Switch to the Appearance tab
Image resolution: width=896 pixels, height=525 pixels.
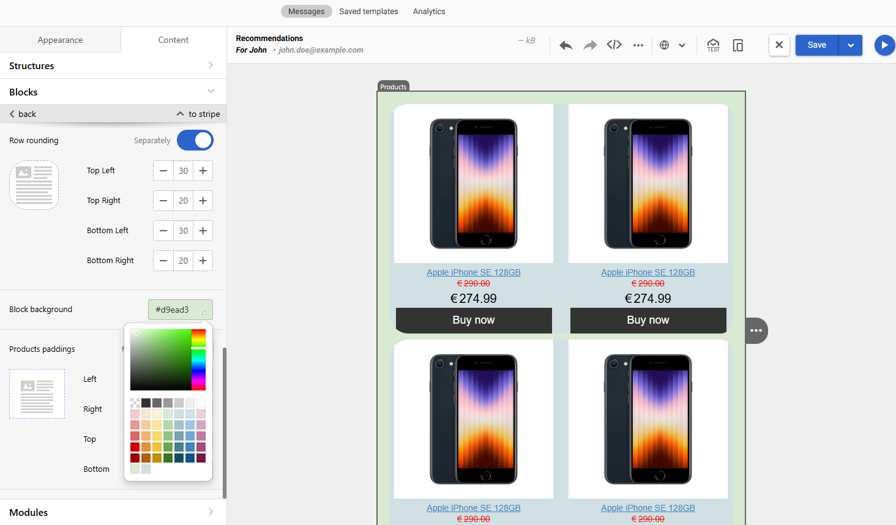click(x=60, y=40)
